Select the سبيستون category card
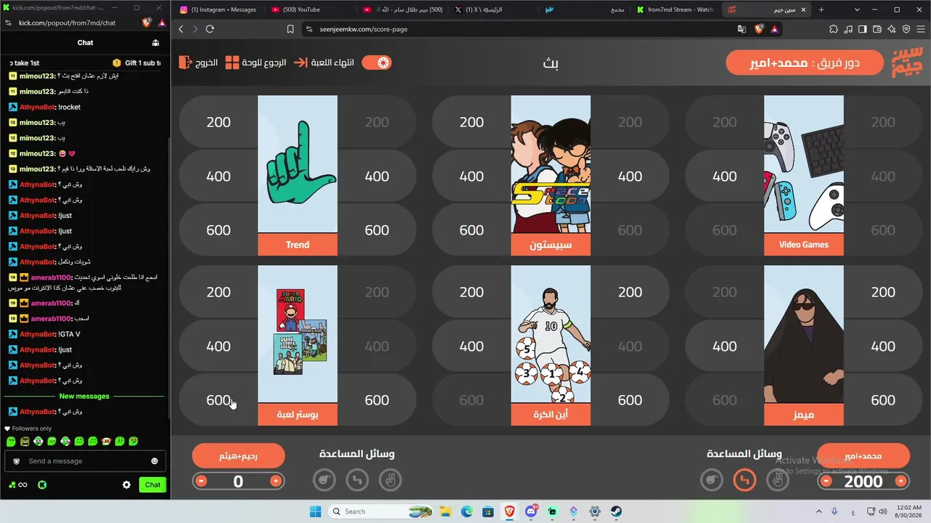 (551, 176)
